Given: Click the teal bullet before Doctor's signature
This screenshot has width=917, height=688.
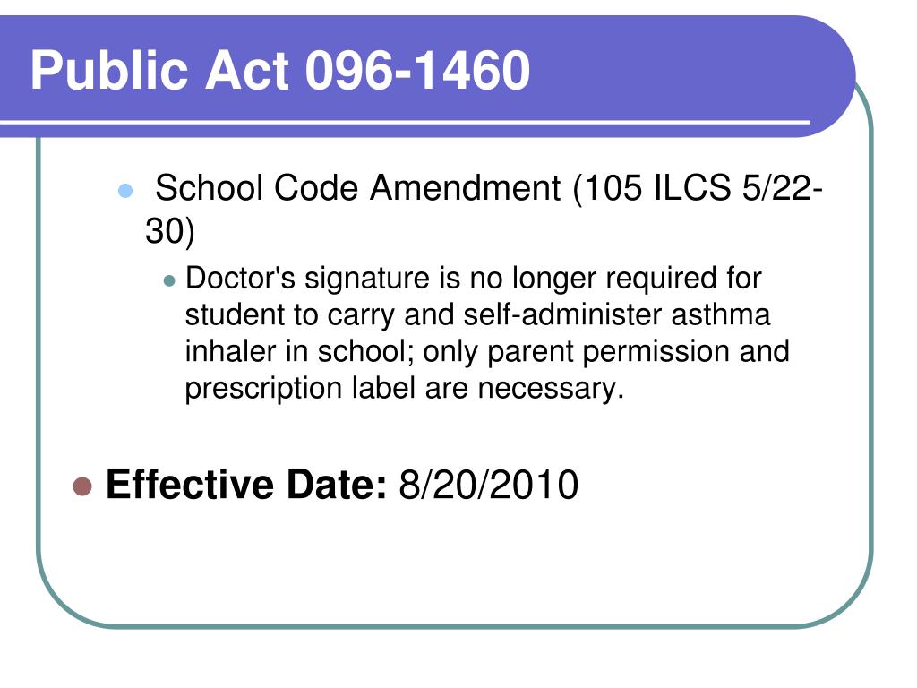Looking at the screenshot, I should 169,280.
